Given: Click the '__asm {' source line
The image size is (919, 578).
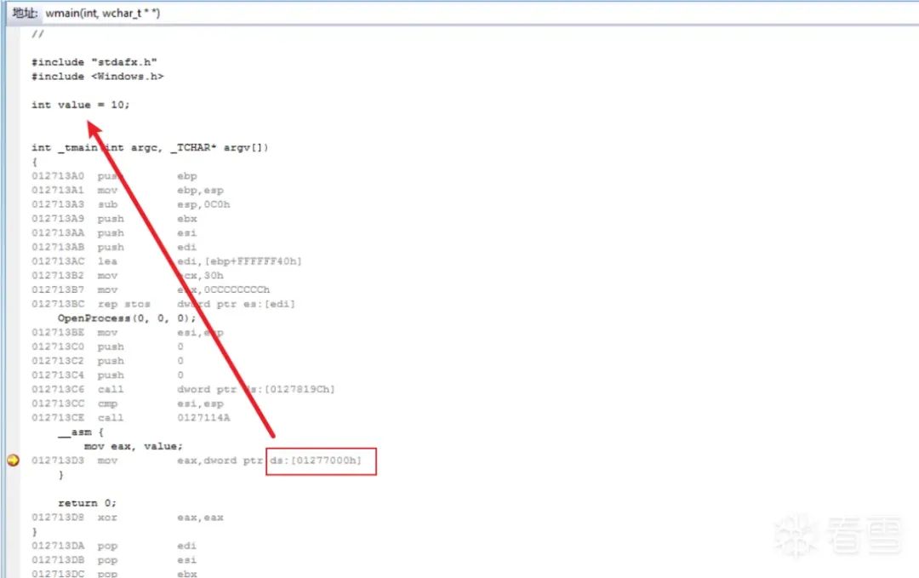Looking at the screenshot, I should coord(80,432).
